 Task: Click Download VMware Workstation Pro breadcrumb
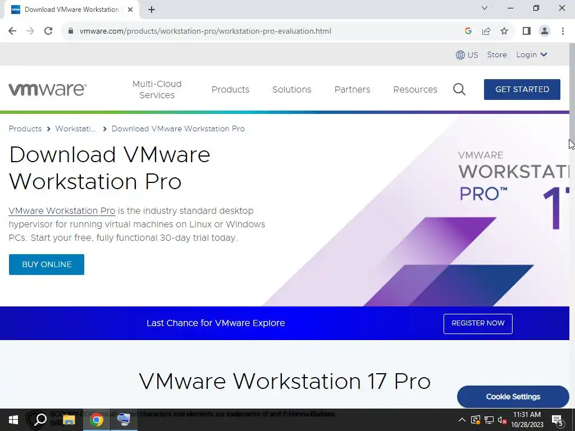click(x=178, y=129)
